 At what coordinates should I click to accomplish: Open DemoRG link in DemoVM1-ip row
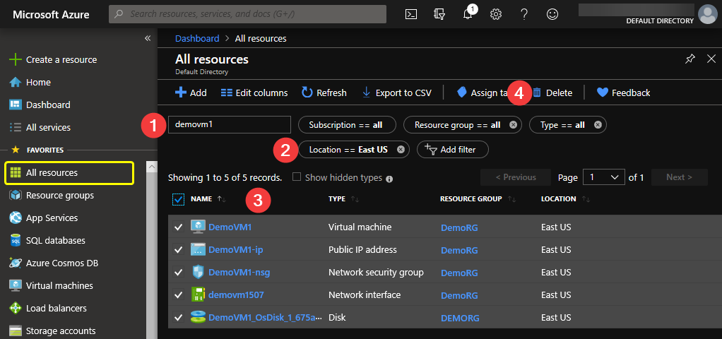459,250
